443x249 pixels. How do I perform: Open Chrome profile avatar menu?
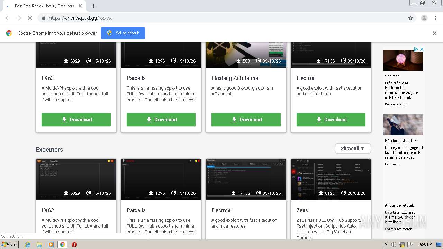[x=424, y=18]
